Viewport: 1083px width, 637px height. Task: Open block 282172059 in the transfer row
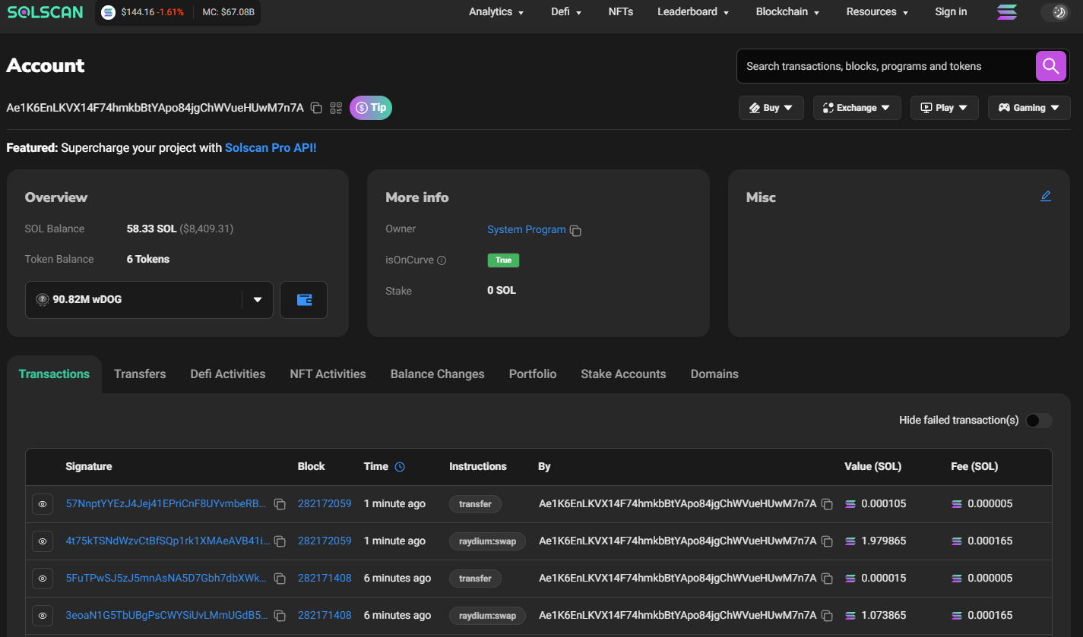click(x=325, y=504)
